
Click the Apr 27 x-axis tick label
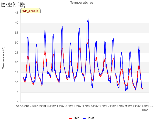coord(20,106)
